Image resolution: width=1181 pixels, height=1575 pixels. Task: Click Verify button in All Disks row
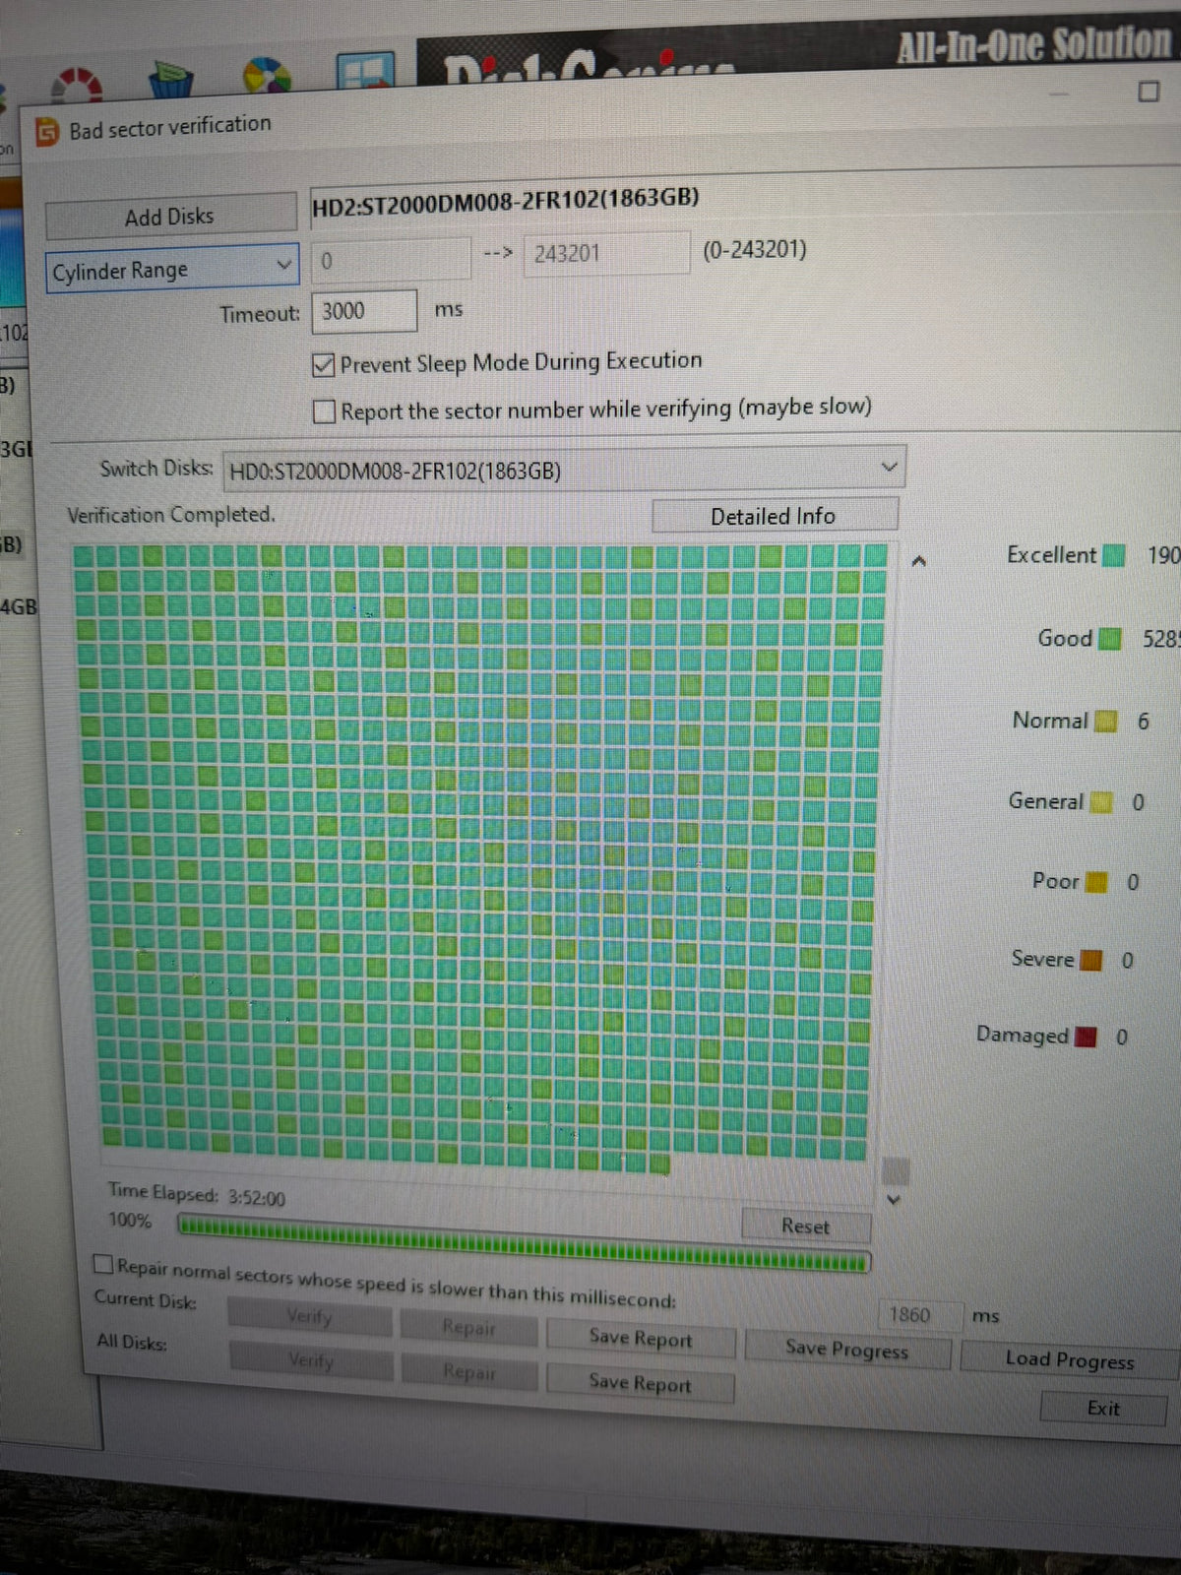[311, 1361]
